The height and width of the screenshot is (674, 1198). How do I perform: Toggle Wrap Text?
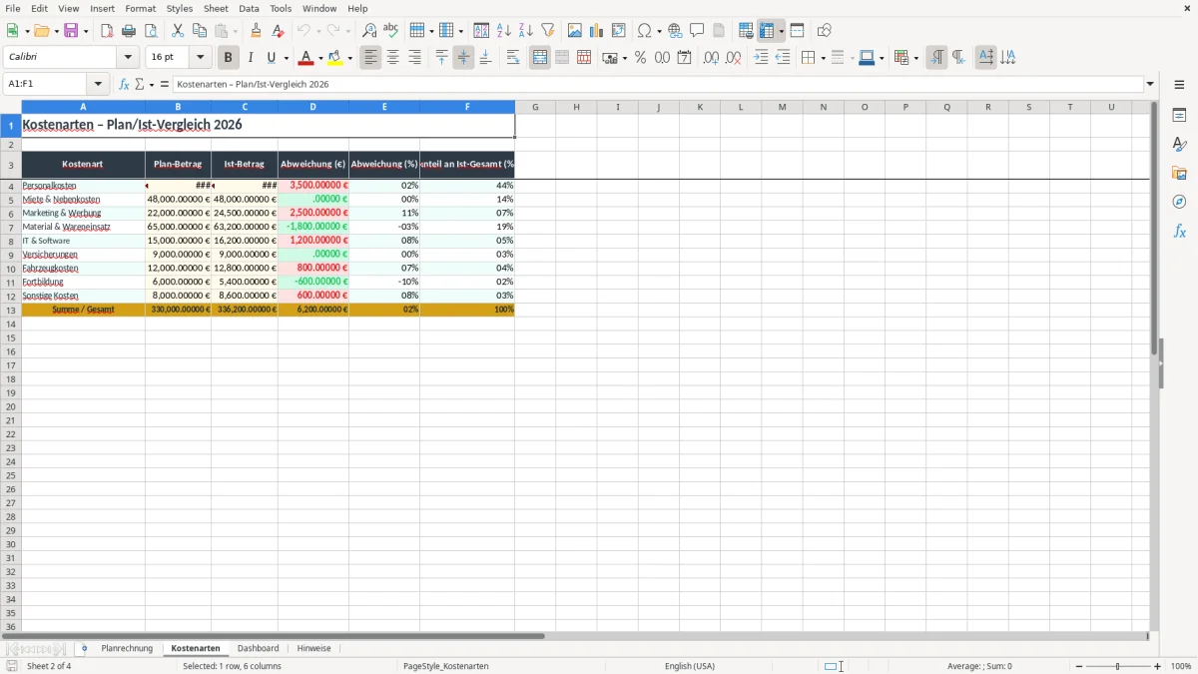[x=513, y=58]
